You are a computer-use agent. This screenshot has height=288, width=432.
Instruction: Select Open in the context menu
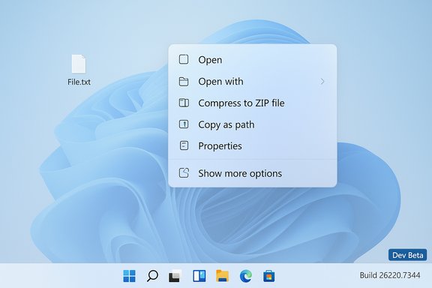pos(252,59)
